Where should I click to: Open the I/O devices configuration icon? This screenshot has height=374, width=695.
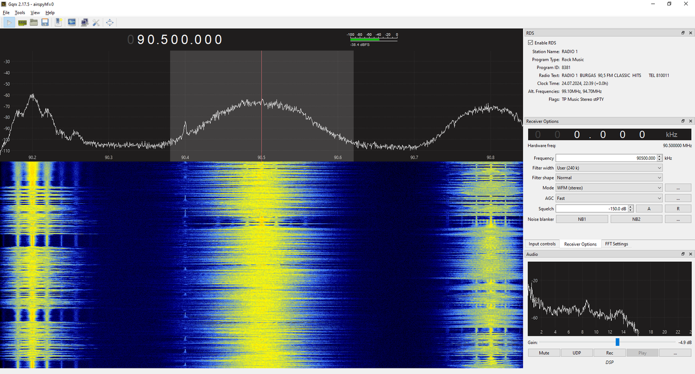point(22,22)
